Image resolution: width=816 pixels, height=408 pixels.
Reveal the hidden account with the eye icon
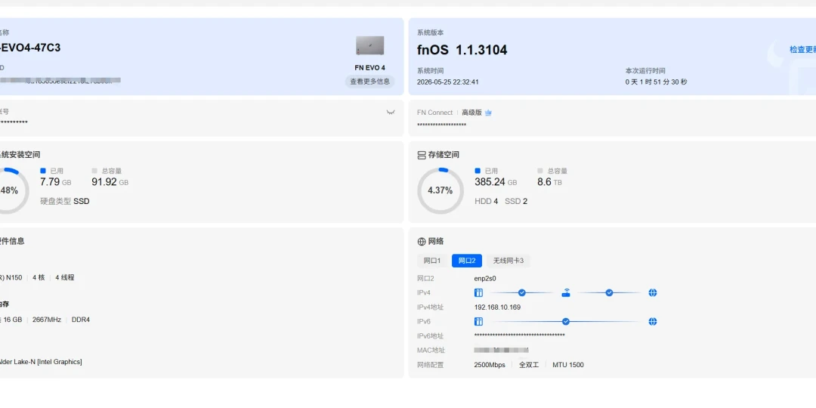pyautogui.click(x=391, y=112)
